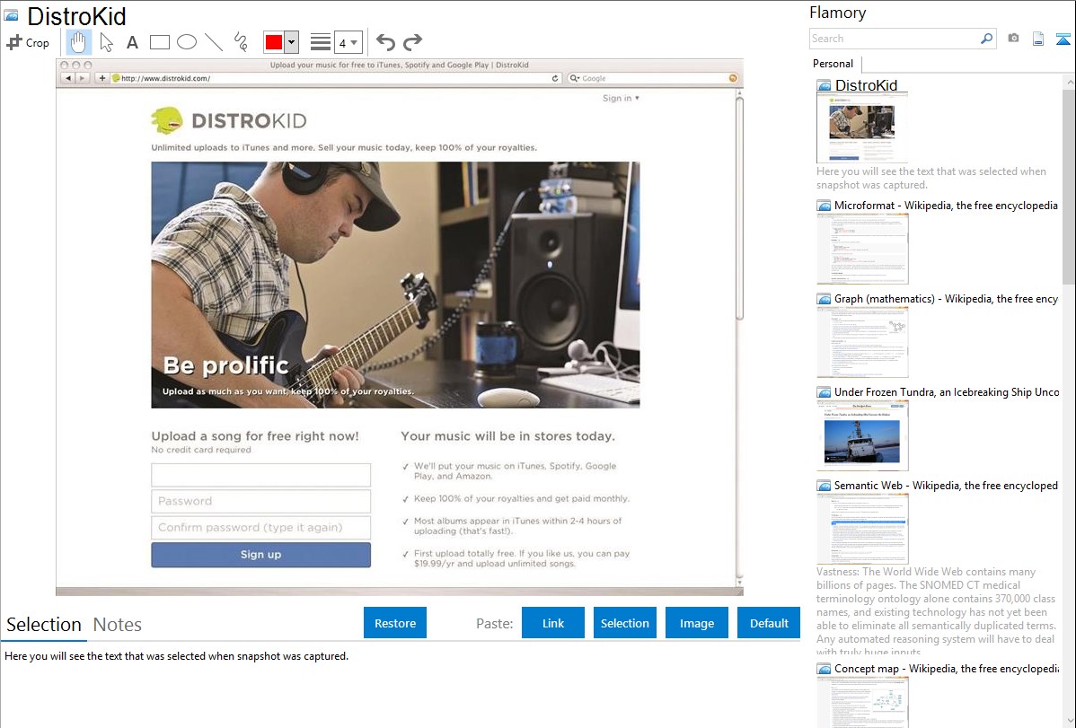Click into the Flamory search field
Viewport: 1076px width, 728px height.
(x=894, y=39)
